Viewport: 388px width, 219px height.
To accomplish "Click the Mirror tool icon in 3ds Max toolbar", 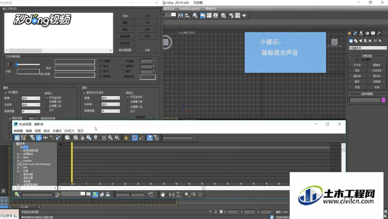I will (181, 15).
